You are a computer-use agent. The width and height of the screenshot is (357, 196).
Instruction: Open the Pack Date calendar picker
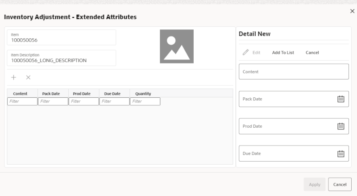click(340, 99)
